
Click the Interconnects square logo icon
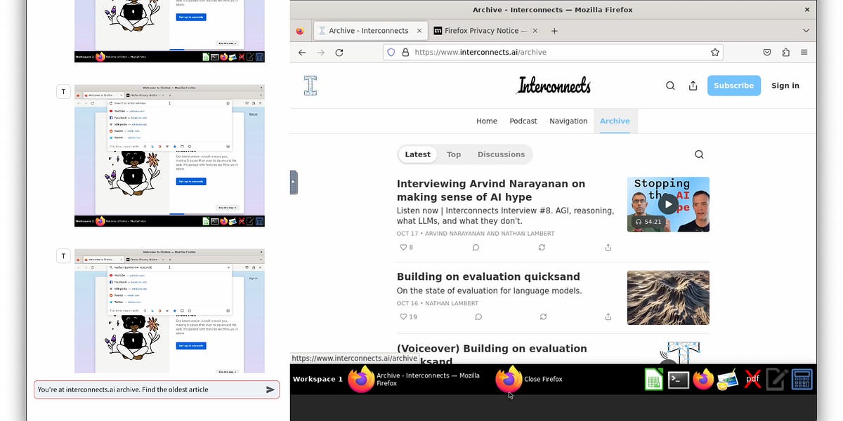pos(311,86)
